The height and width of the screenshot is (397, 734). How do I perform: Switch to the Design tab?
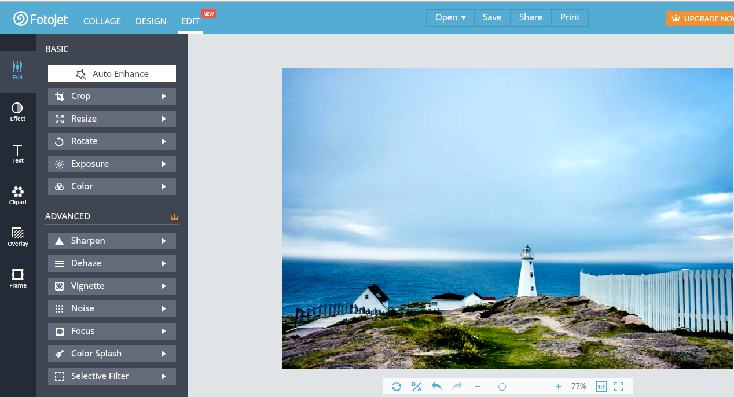tap(151, 21)
